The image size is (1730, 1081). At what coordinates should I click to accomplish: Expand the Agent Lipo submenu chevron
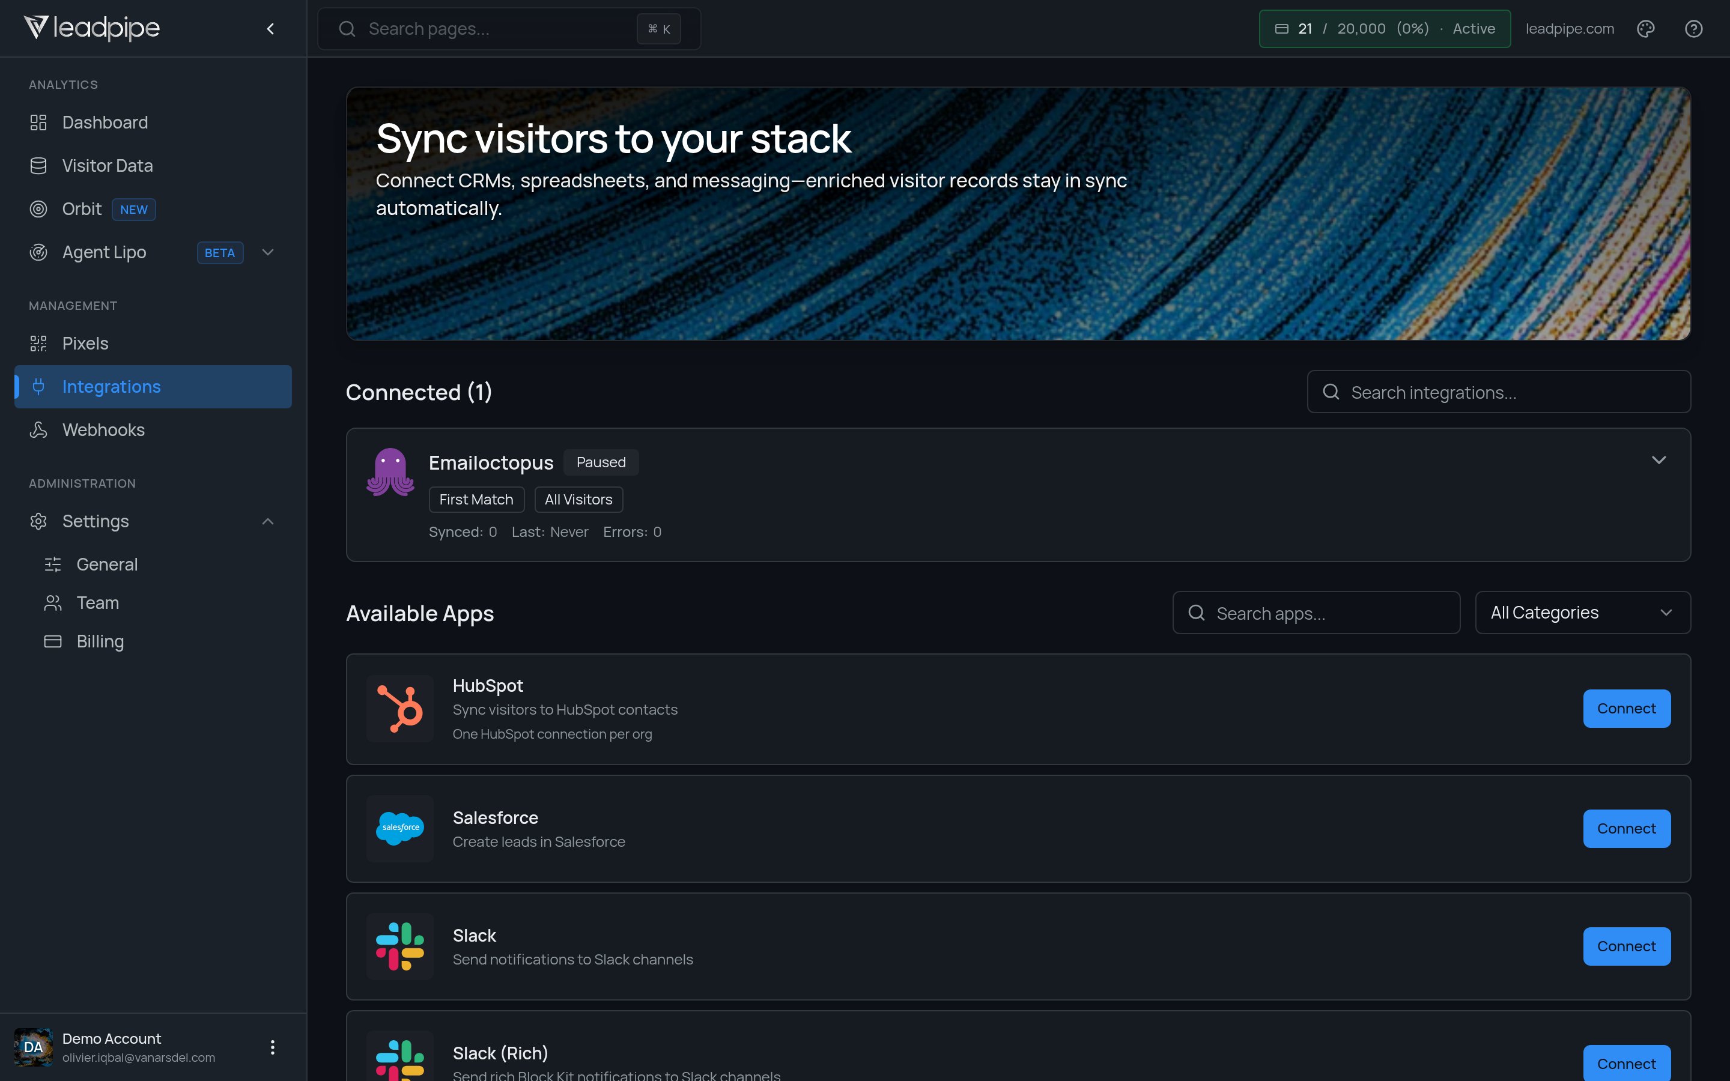click(268, 252)
